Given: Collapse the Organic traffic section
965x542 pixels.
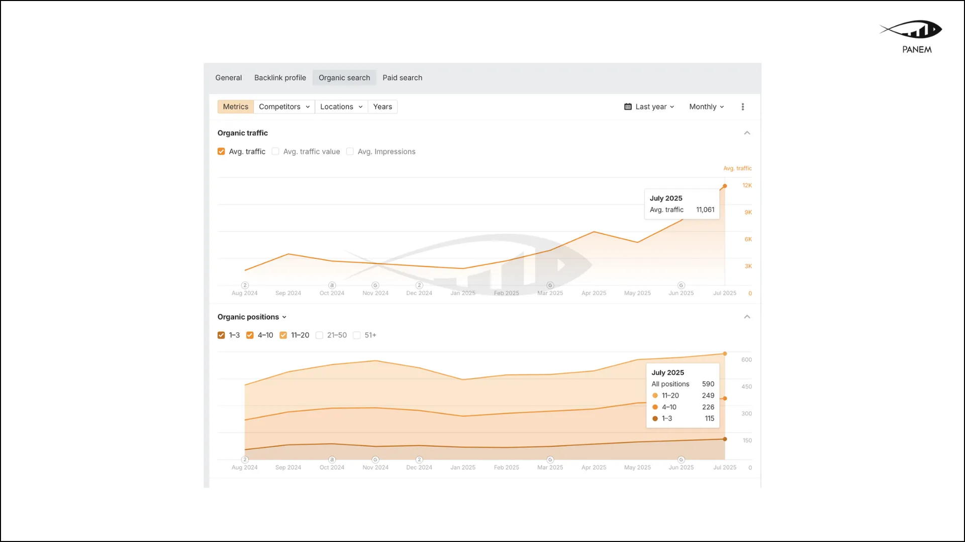Looking at the screenshot, I should click(747, 133).
